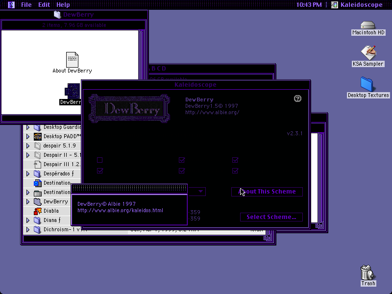392x294 pixels.
Task: Click the Diabla file name
Action: coord(51,211)
